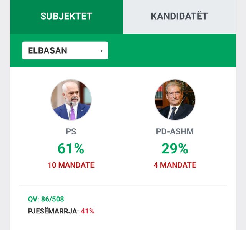Click the PS party name label
Image resolution: width=246 pixels, height=230 pixels.
pos(71,131)
